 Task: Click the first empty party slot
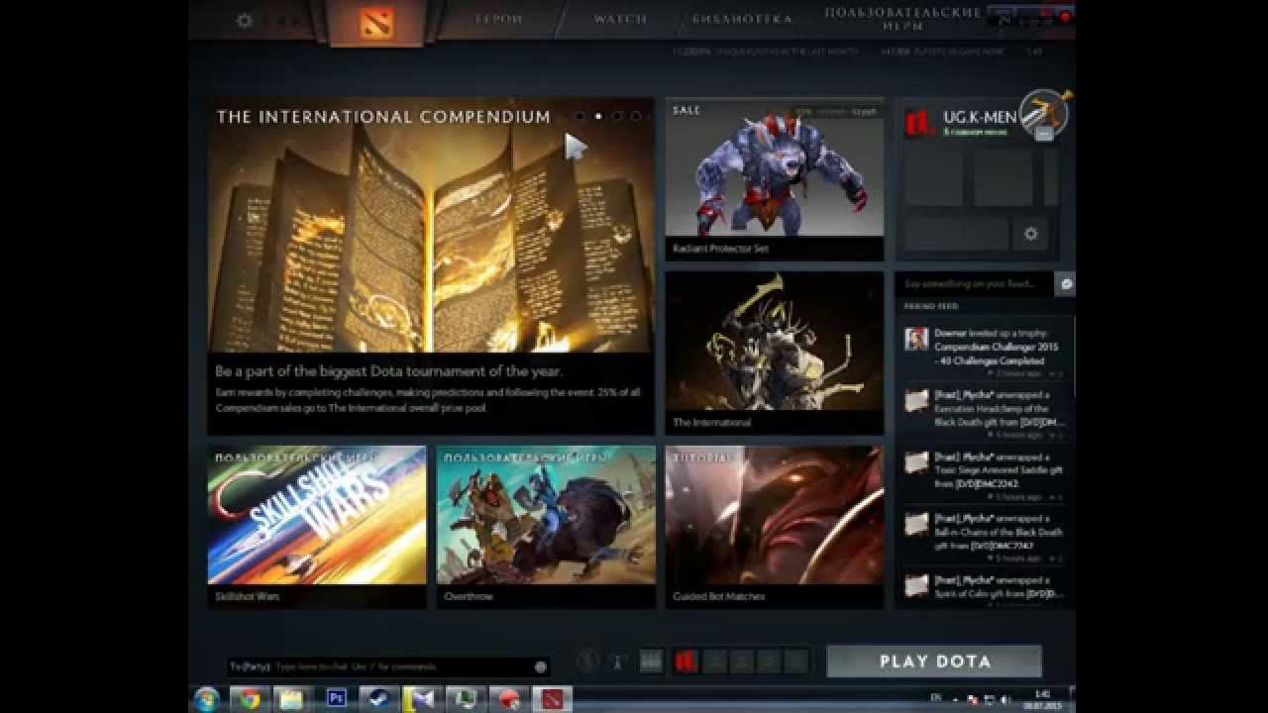coord(714,661)
